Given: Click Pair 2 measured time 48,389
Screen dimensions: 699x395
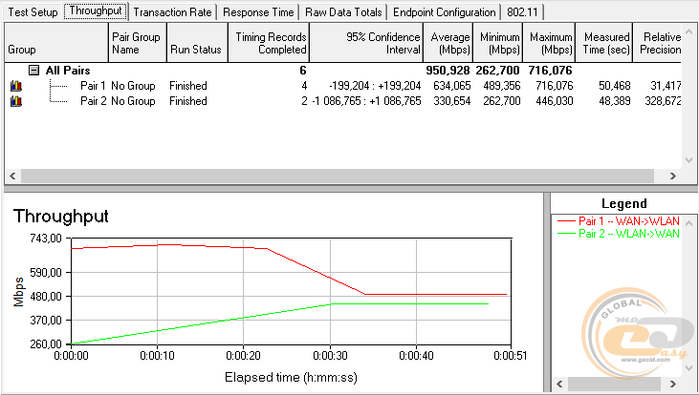Looking at the screenshot, I should [614, 101].
